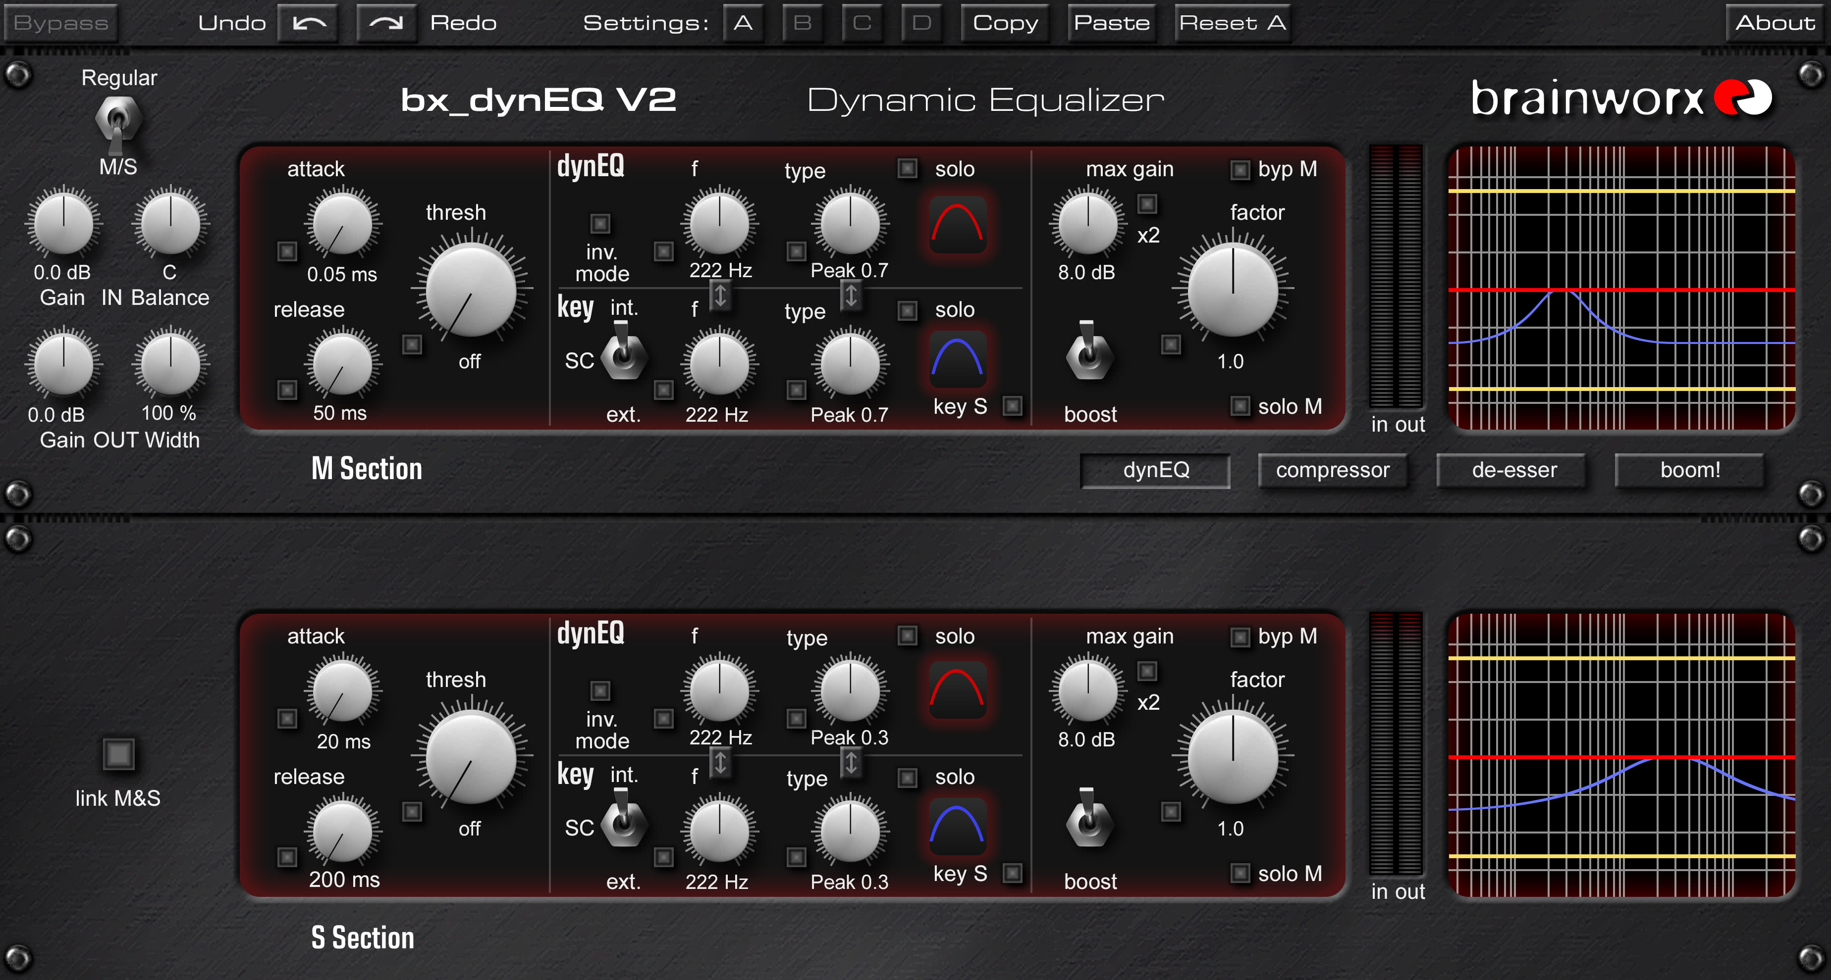The width and height of the screenshot is (1831, 980).
Task: Open the About dialog
Action: tap(1775, 23)
